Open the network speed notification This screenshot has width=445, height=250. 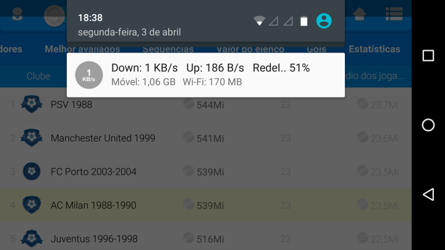206,75
